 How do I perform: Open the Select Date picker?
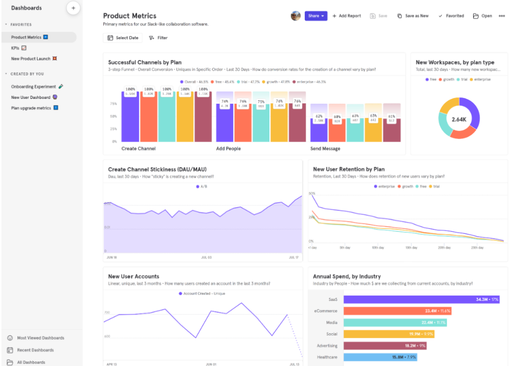122,38
